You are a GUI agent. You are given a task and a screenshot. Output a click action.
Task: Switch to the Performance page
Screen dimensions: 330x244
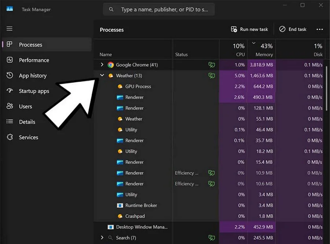point(47,60)
